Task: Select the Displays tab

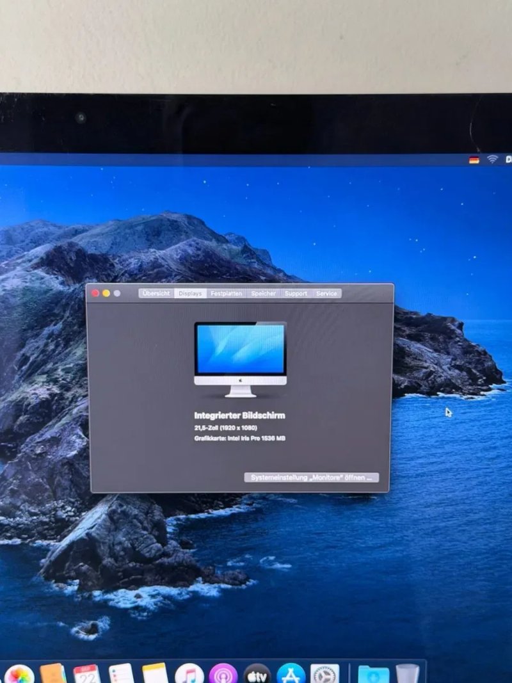Action: coord(190,294)
